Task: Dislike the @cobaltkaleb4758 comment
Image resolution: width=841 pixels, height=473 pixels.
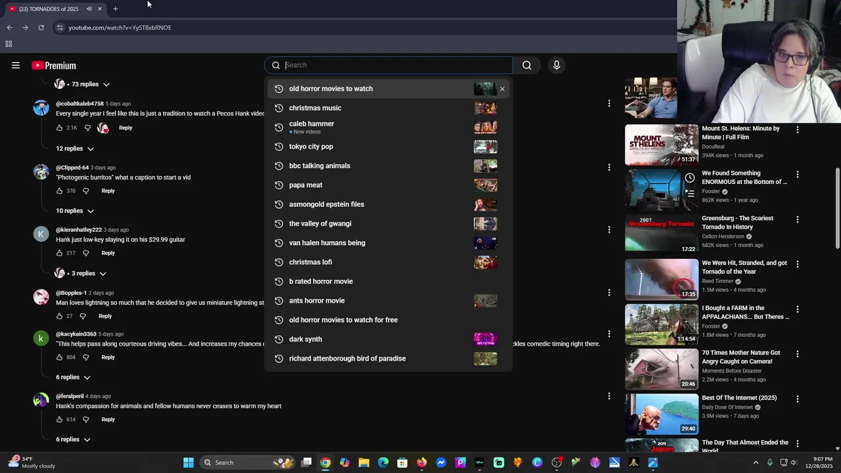Action: coord(87,128)
